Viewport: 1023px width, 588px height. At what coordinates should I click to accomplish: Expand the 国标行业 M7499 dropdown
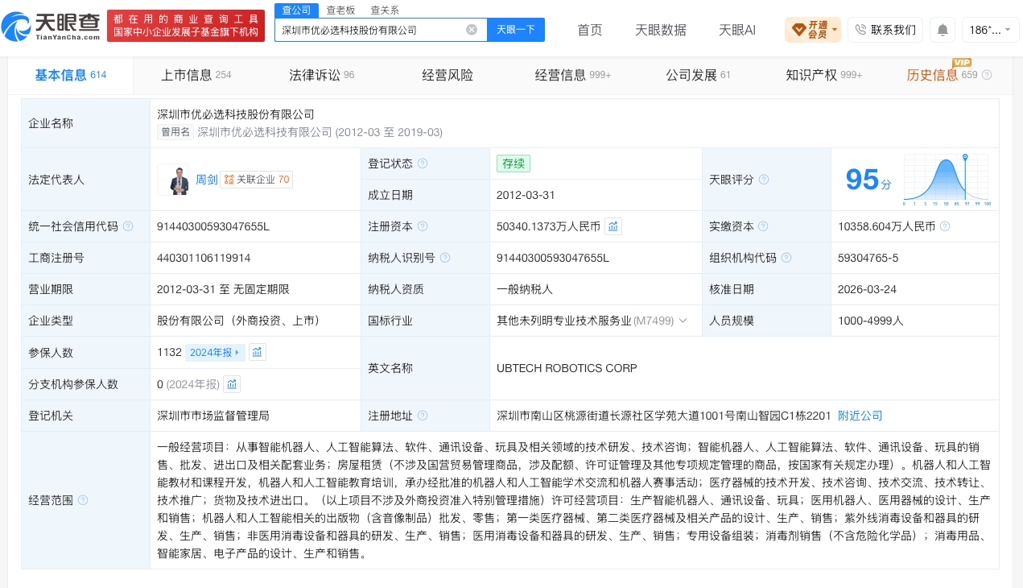click(x=683, y=321)
